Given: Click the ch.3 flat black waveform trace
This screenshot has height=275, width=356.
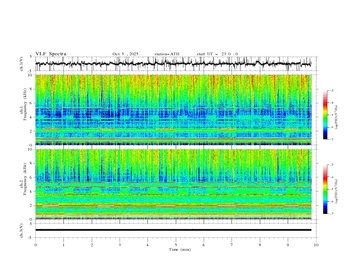Looking at the screenshot, I should [x=173, y=230].
